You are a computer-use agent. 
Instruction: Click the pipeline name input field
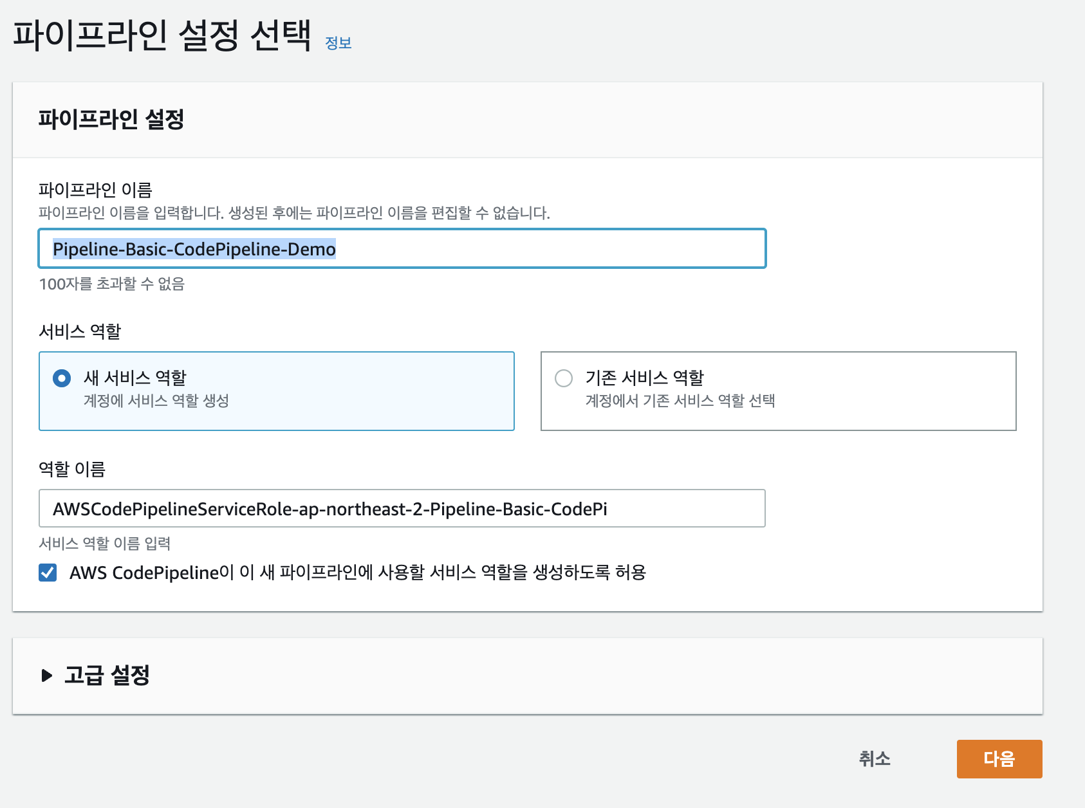coord(402,248)
